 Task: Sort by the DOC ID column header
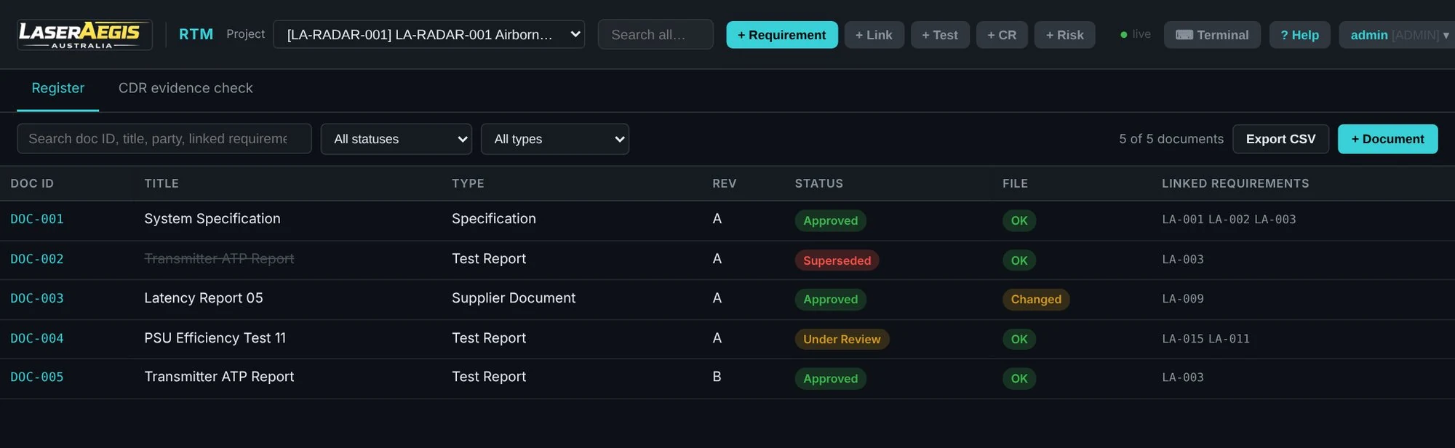point(32,183)
